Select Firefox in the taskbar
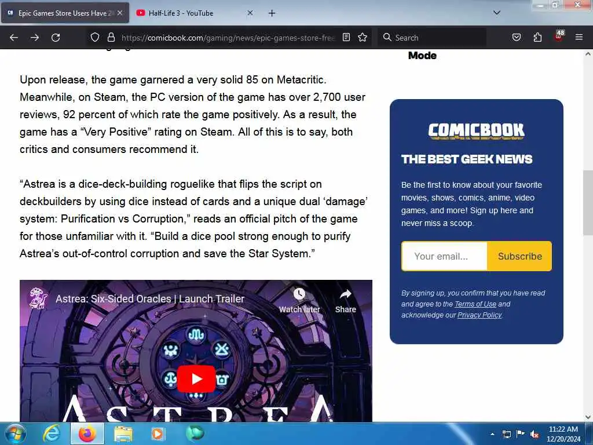Viewport: 593px width, 445px height. point(87,433)
